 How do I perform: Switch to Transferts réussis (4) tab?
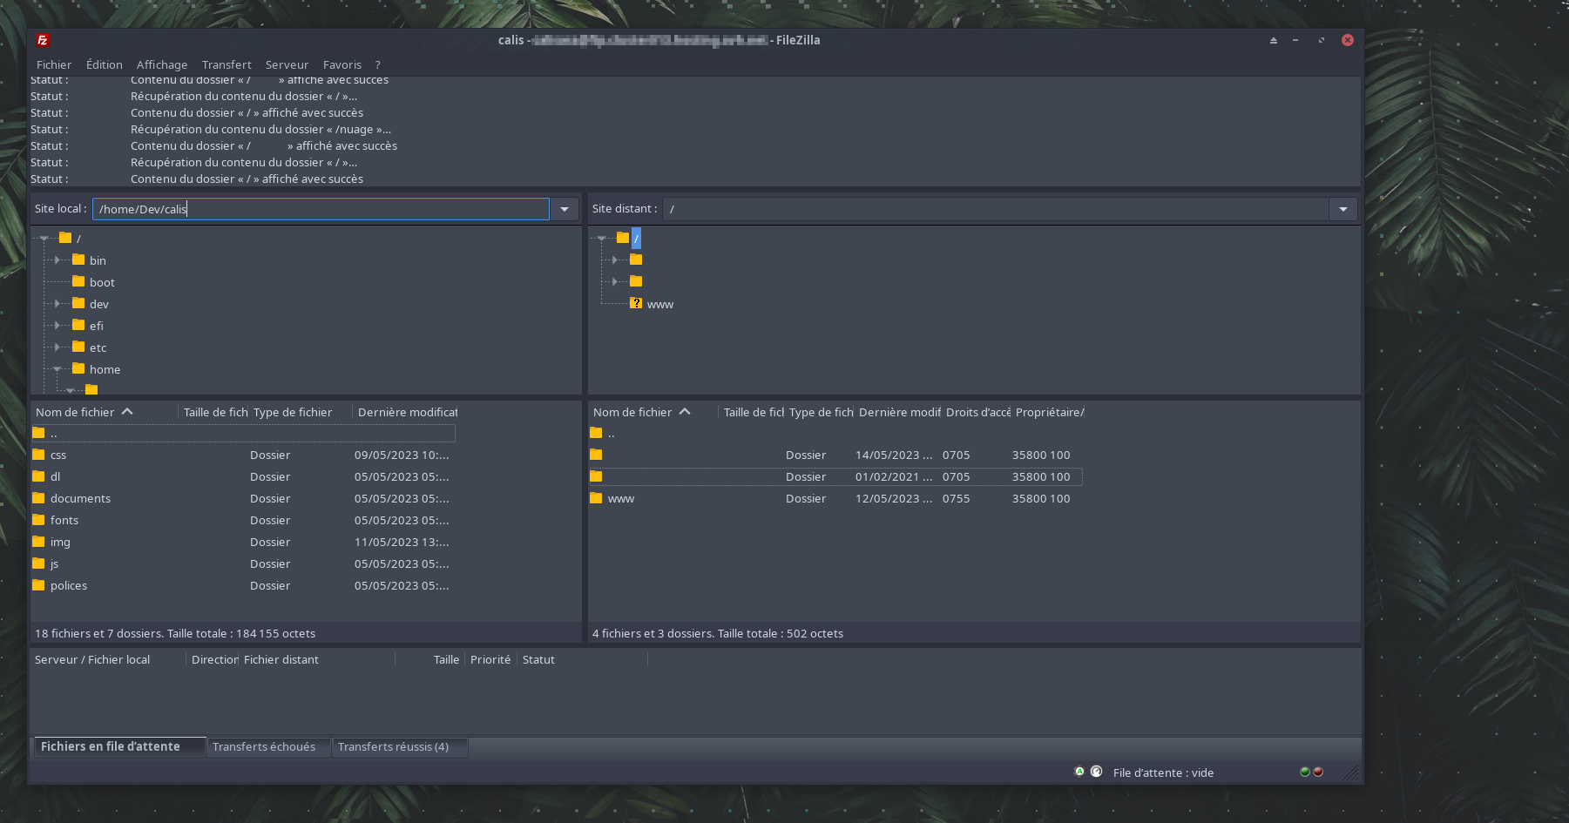point(394,746)
